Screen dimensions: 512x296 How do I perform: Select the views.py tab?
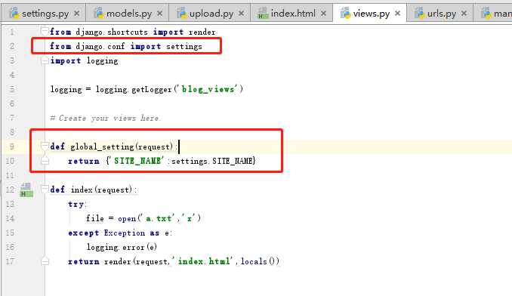pyautogui.click(x=370, y=14)
